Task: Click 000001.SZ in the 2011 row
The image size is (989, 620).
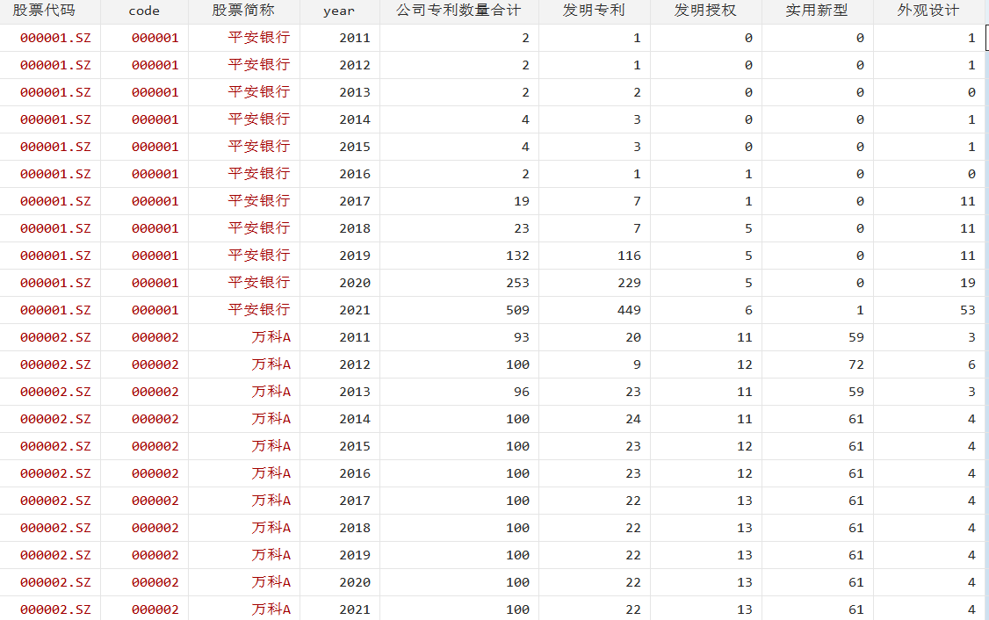Action: [55, 38]
